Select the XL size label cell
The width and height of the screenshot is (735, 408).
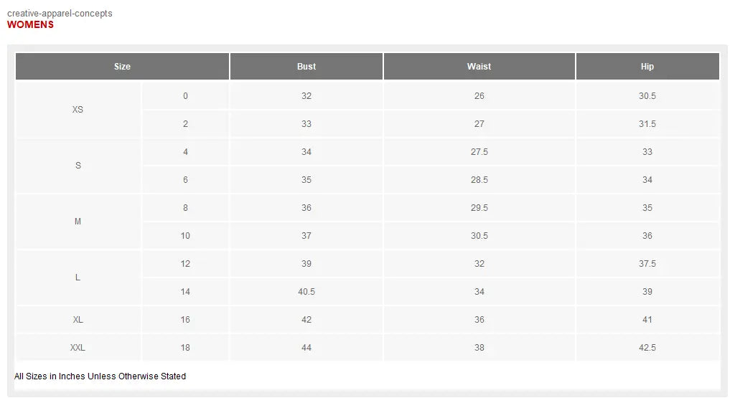tap(78, 320)
